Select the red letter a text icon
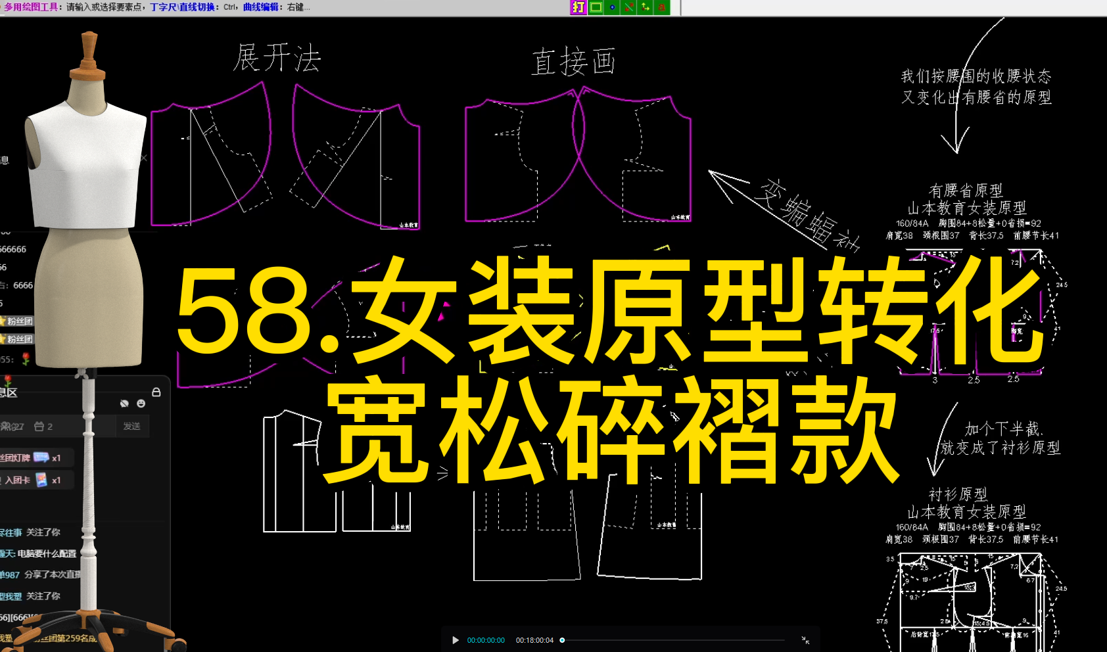Image resolution: width=1107 pixels, height=652 pixels. [x=662, y=7]
